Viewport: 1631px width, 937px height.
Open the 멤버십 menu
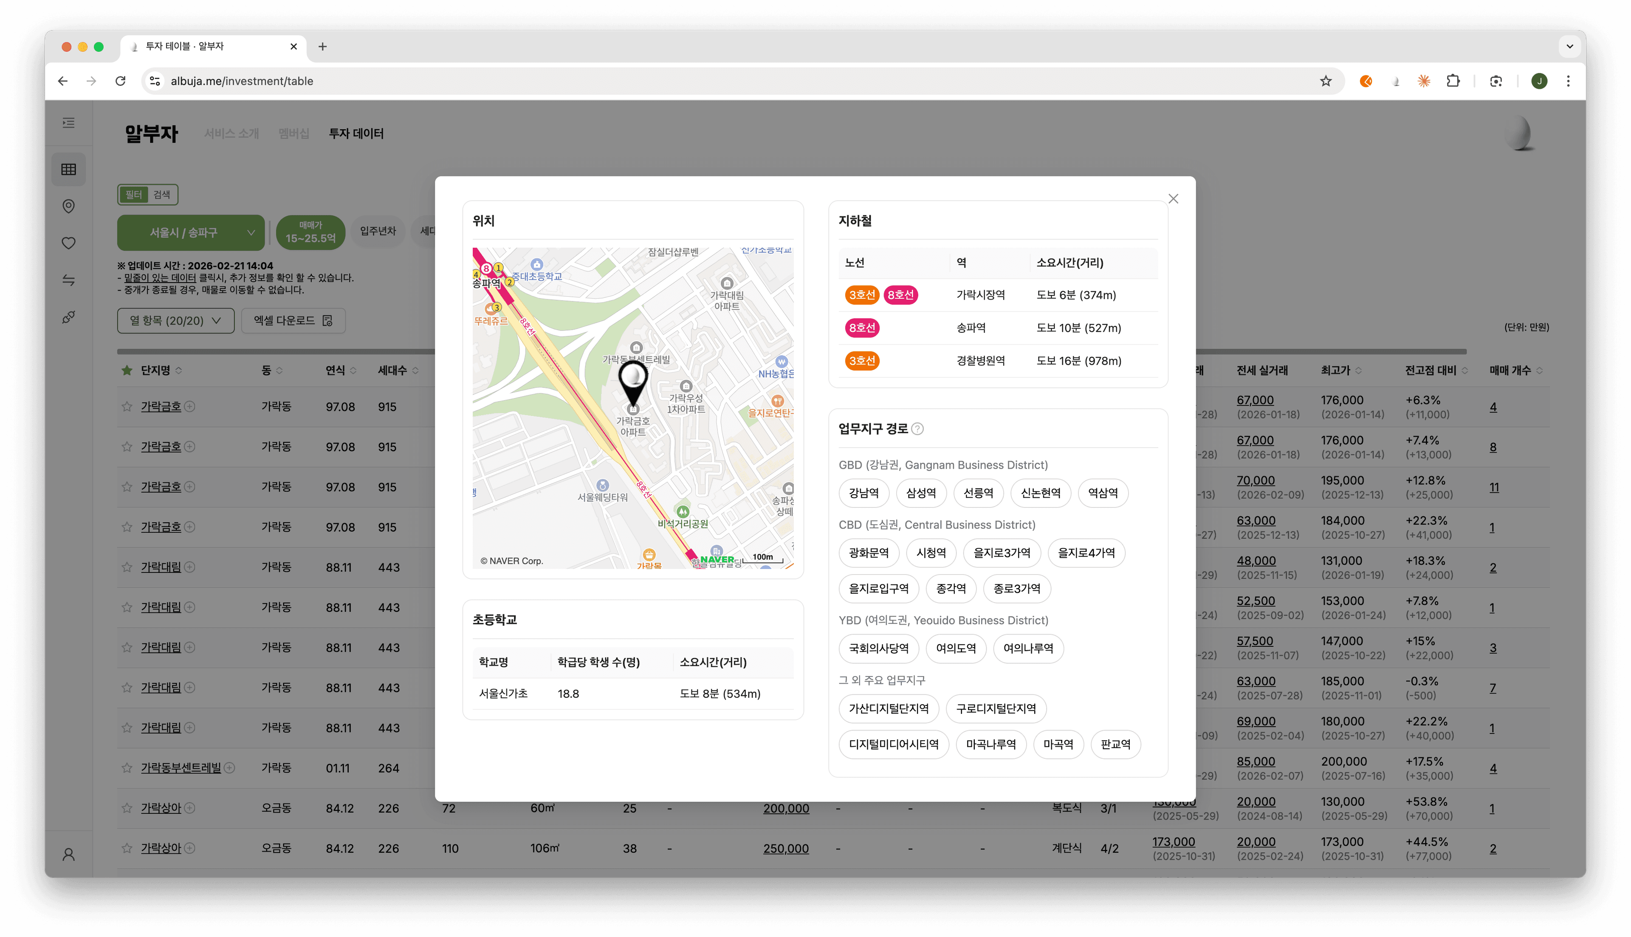[x=294, y=133]
